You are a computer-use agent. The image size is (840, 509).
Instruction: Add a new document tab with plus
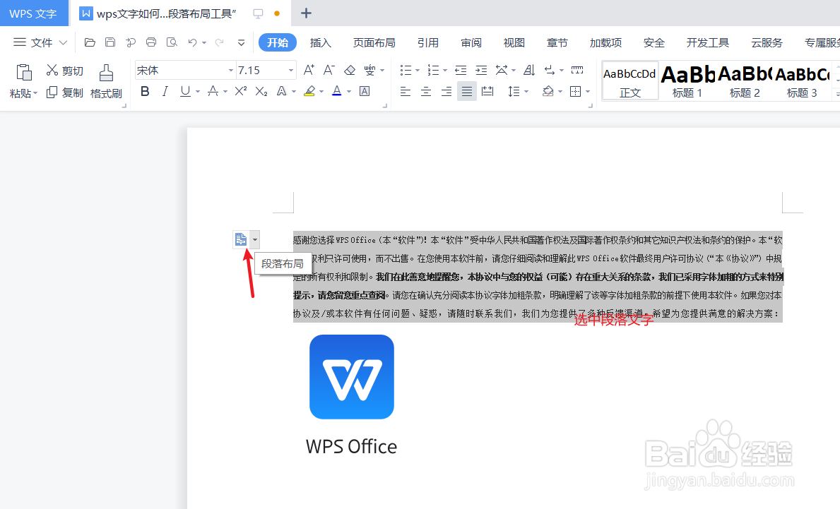(306, 13)
